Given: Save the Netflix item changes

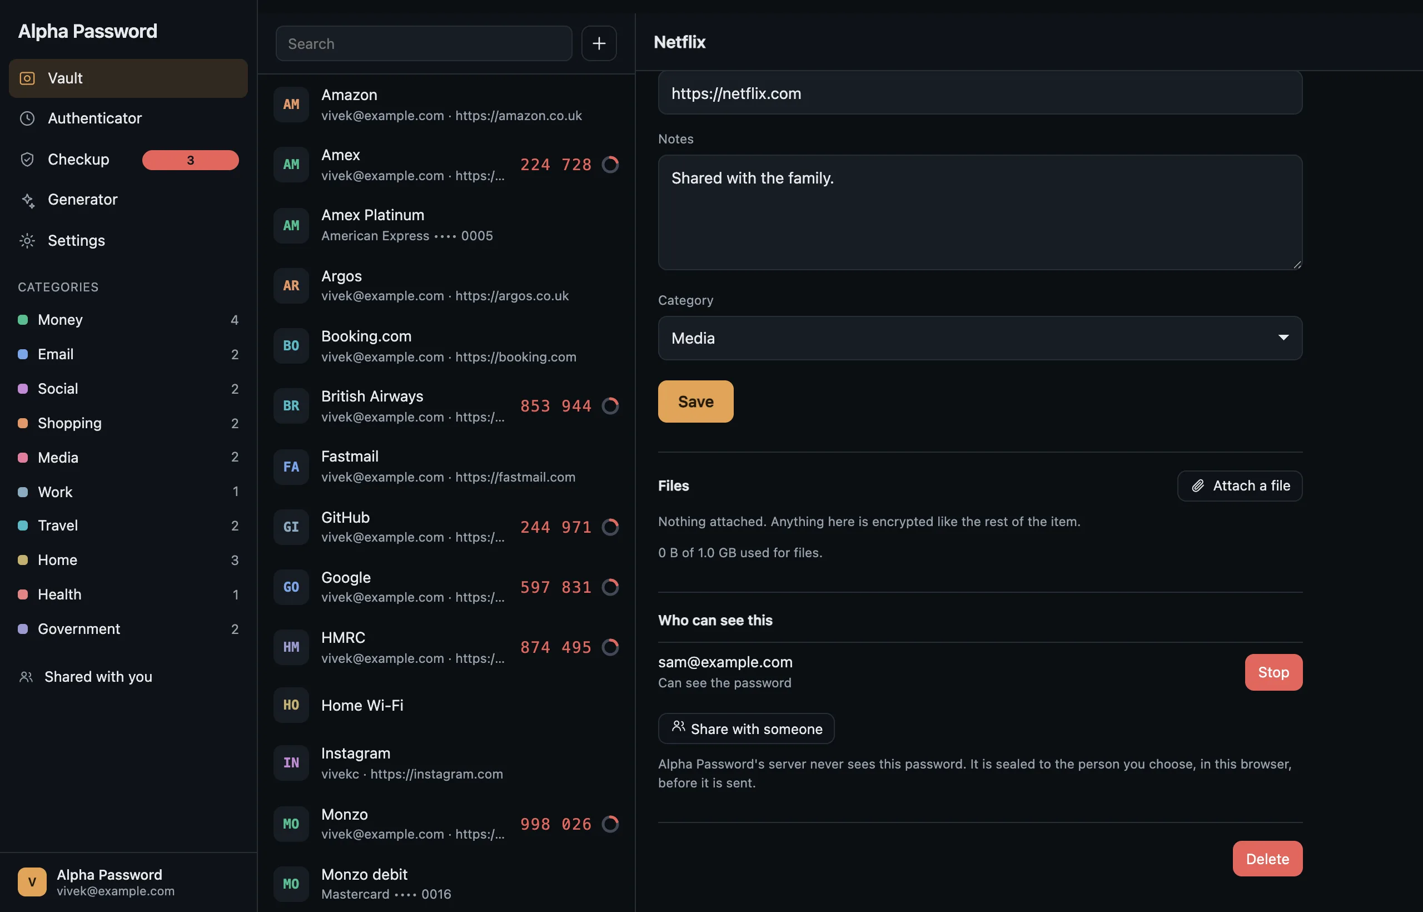Looking at the screenshot, I should click(695, 402).
